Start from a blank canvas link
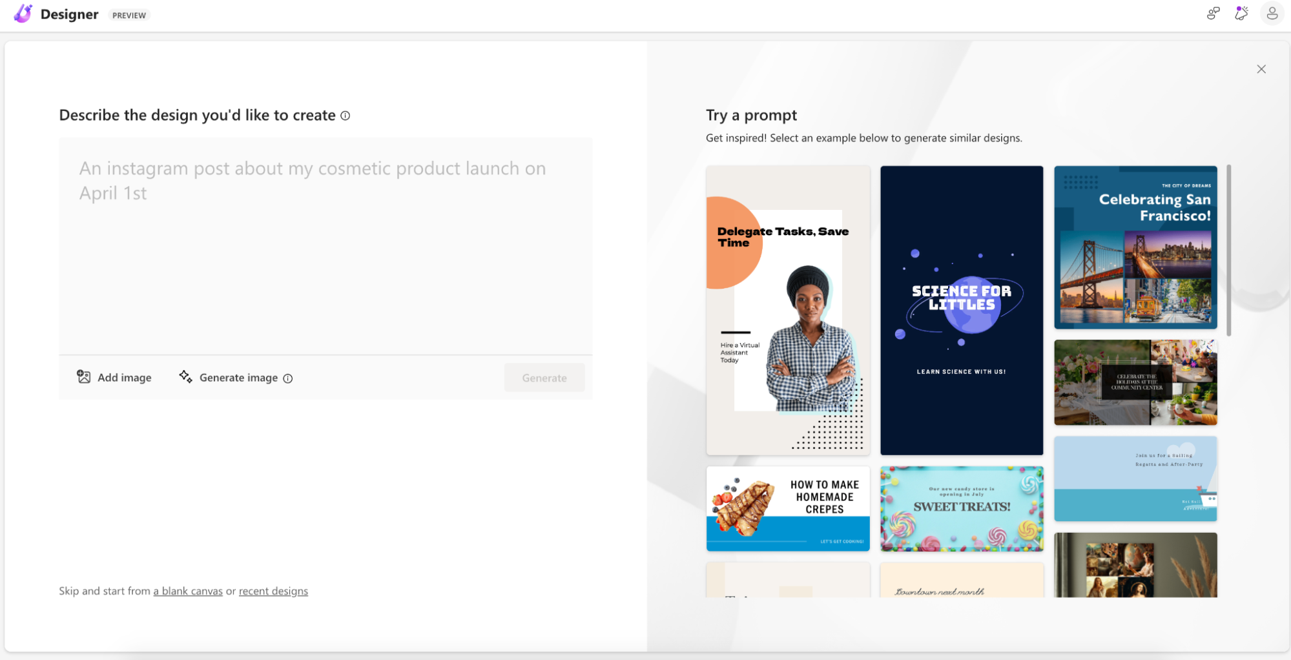Image resolution: width=1291 pixels, height=660 pixels. click(x=188, y=591)
